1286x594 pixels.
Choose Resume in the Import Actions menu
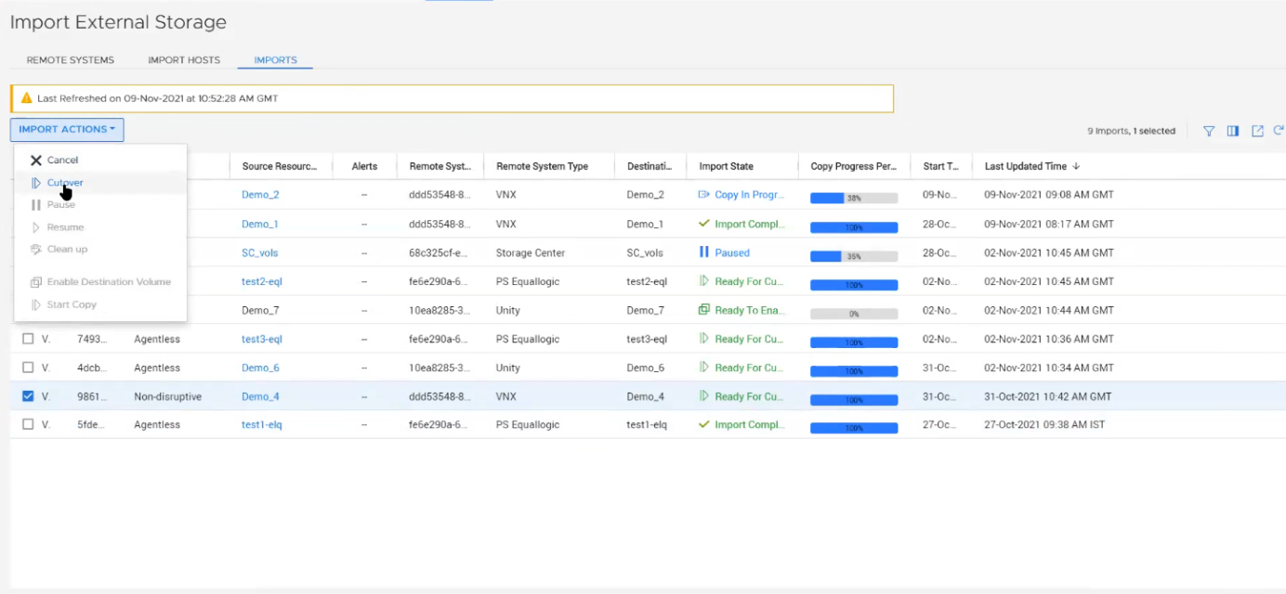pos(100,227)
